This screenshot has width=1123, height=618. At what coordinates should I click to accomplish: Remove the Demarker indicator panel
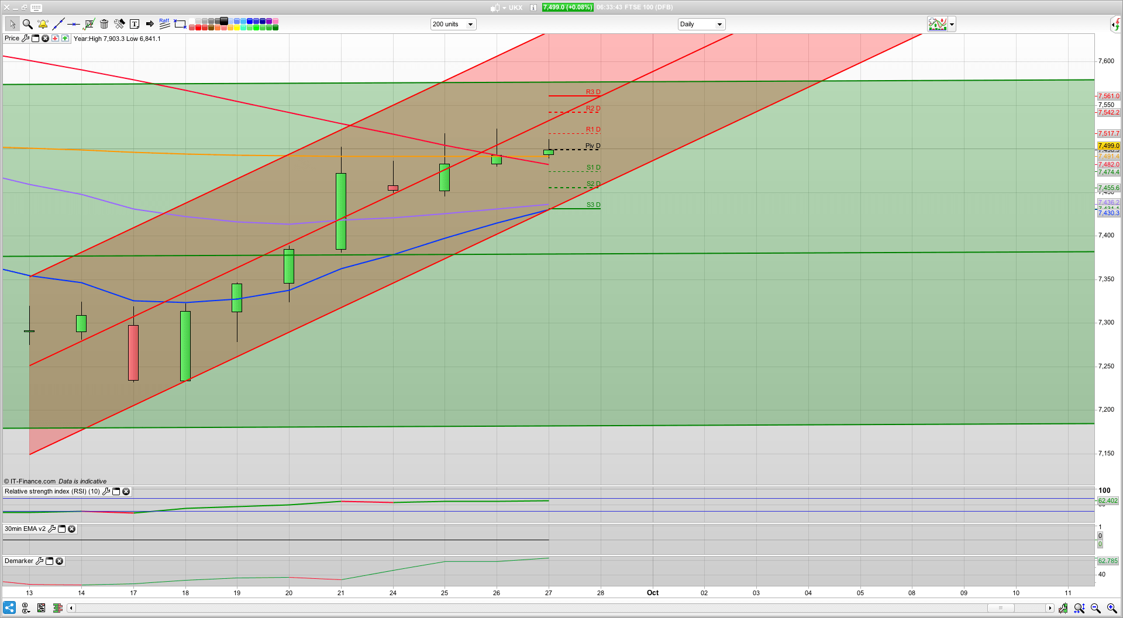coord(60,561)
